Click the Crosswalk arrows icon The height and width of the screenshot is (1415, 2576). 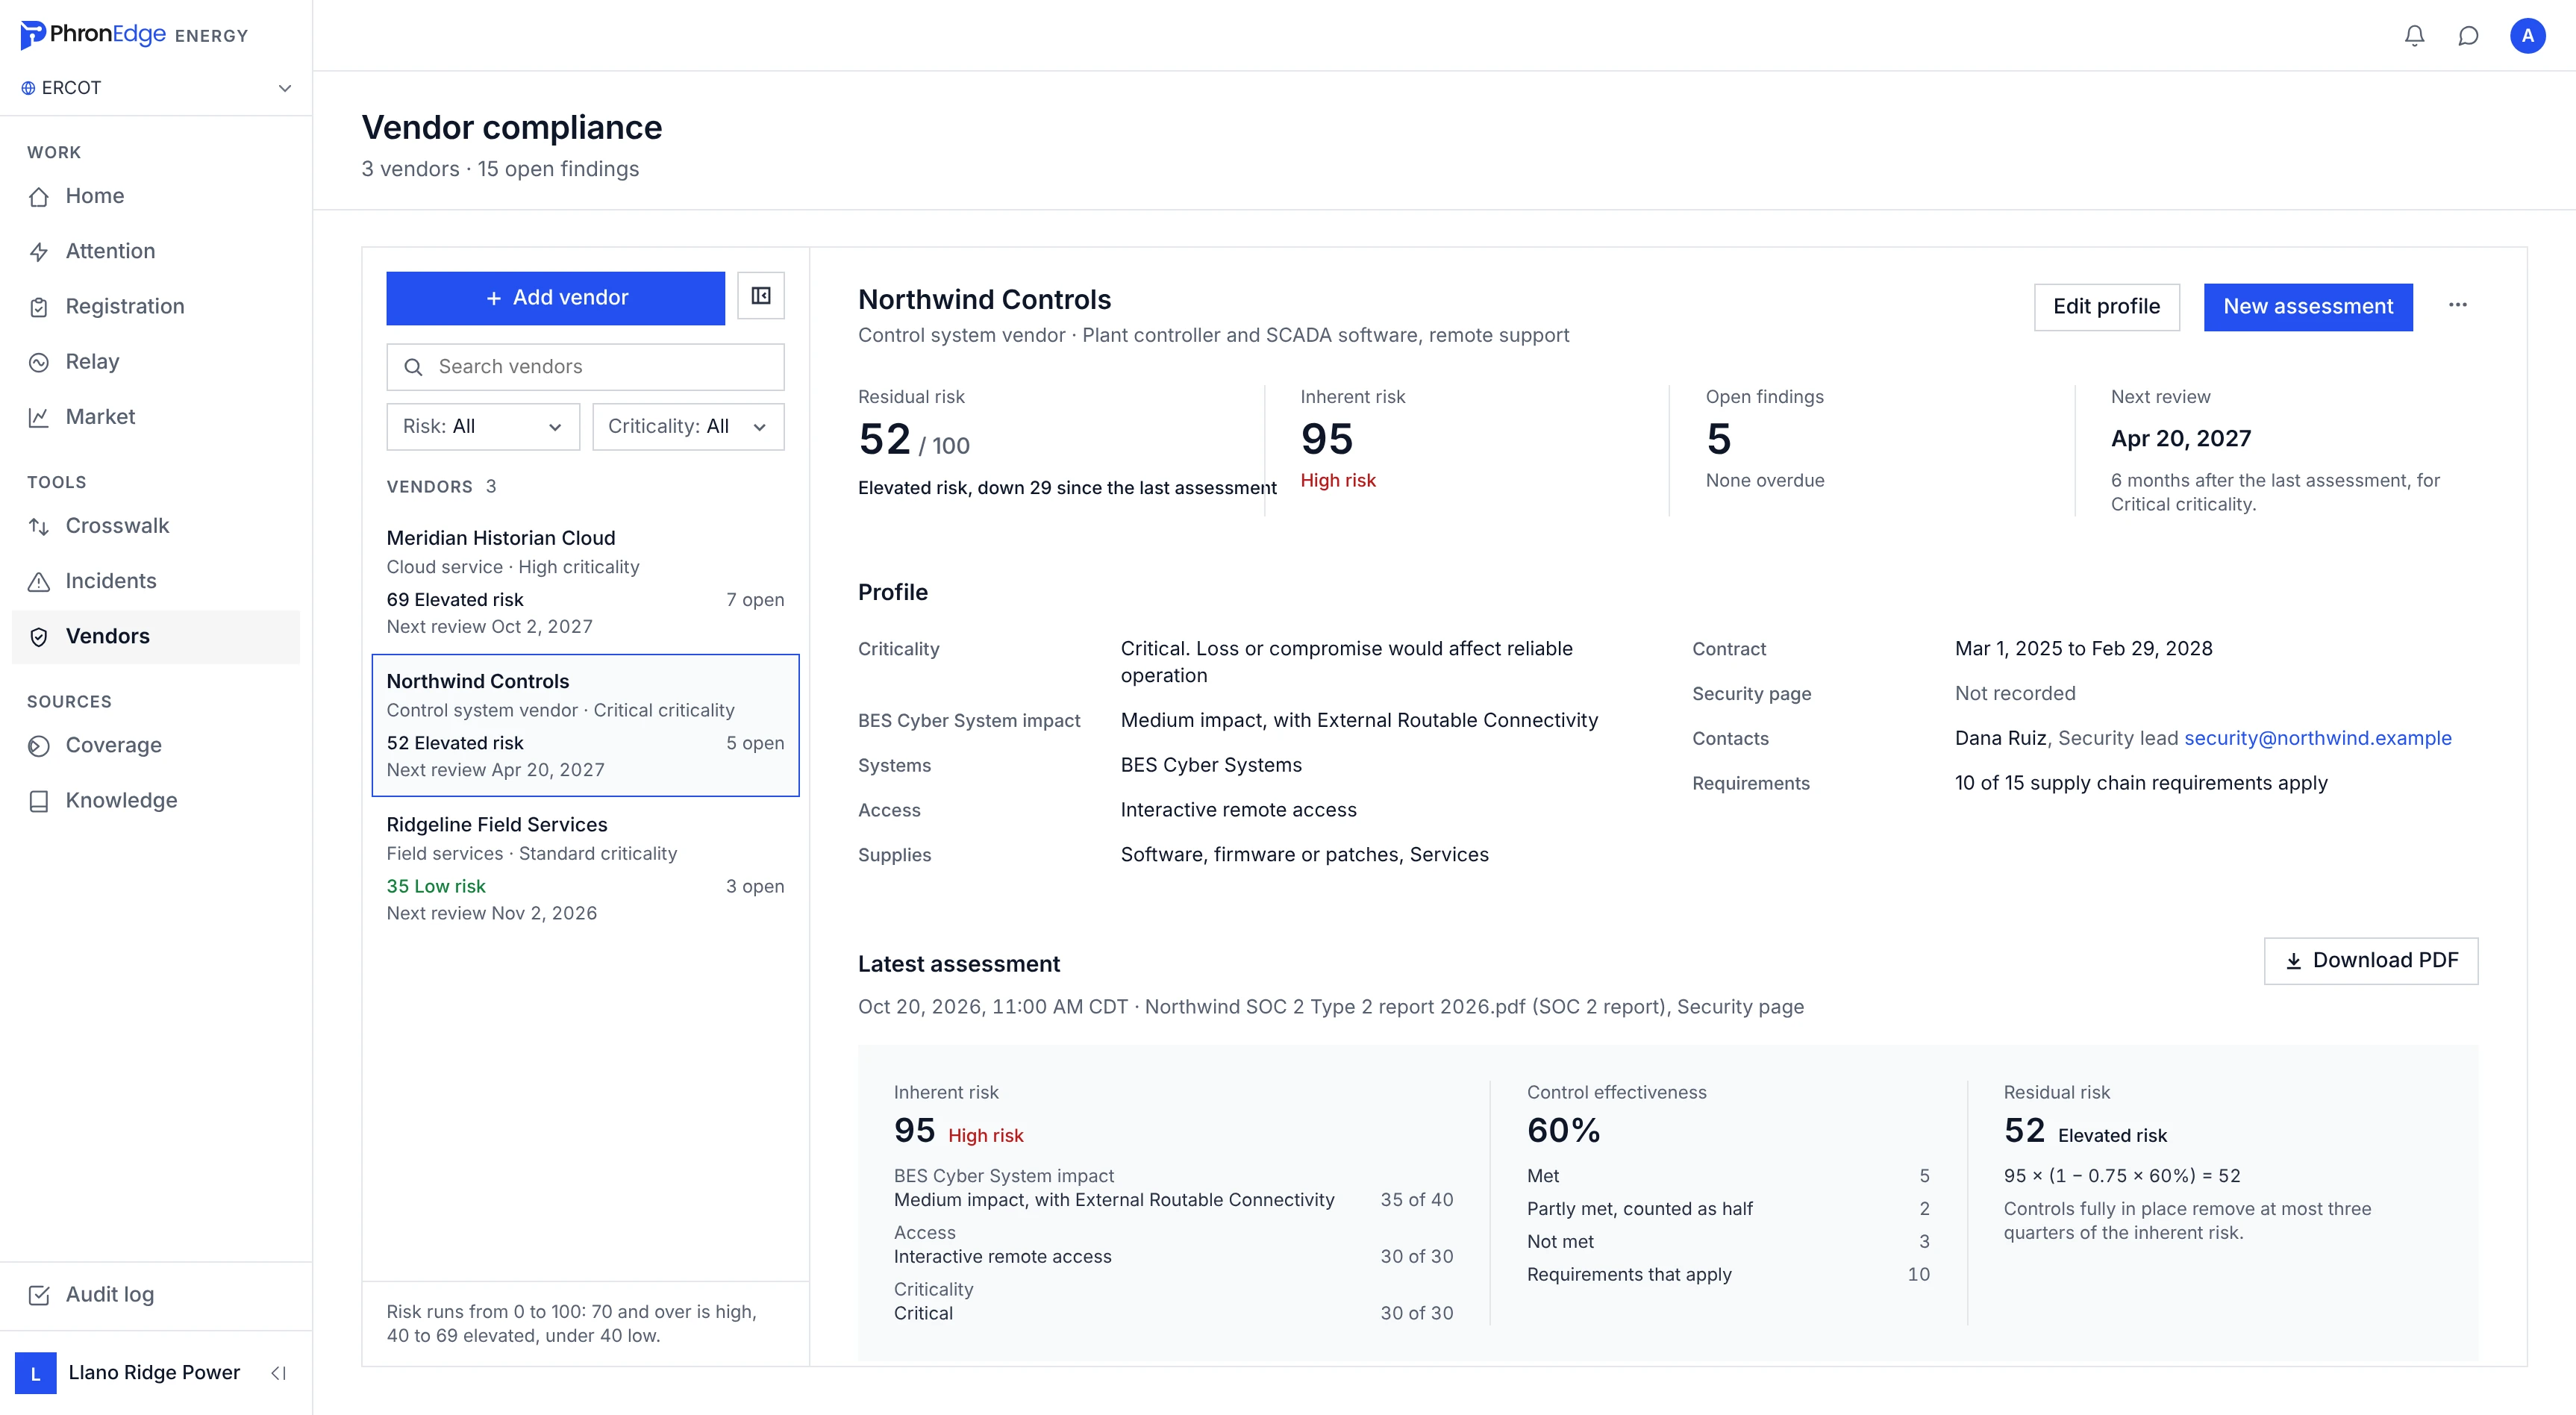point(39,526)
